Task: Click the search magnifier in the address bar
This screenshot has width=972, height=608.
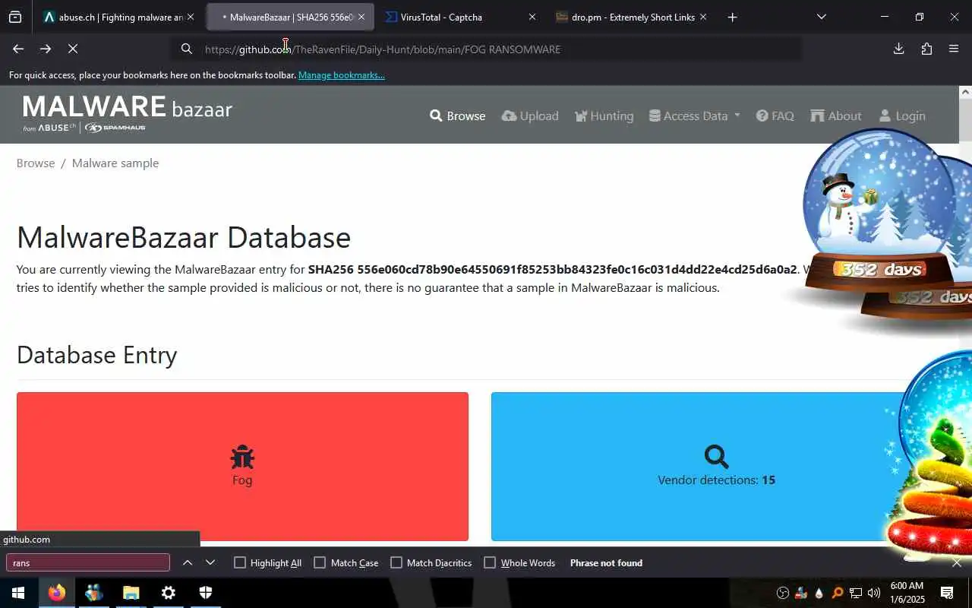Action: point(186,49)
